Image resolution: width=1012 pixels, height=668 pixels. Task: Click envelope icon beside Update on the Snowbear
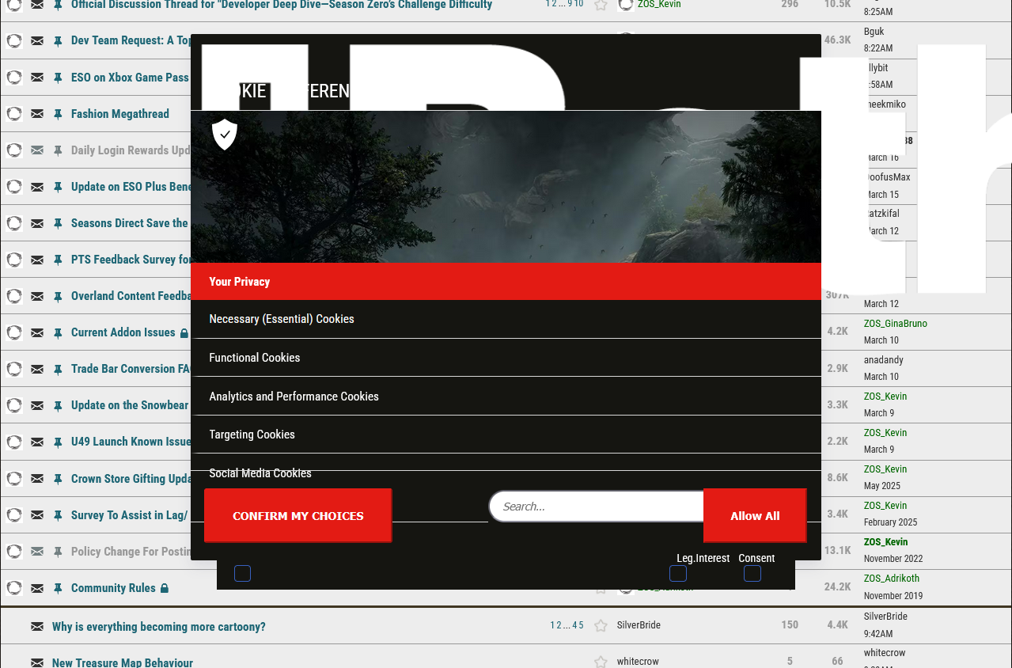(37, 405)
